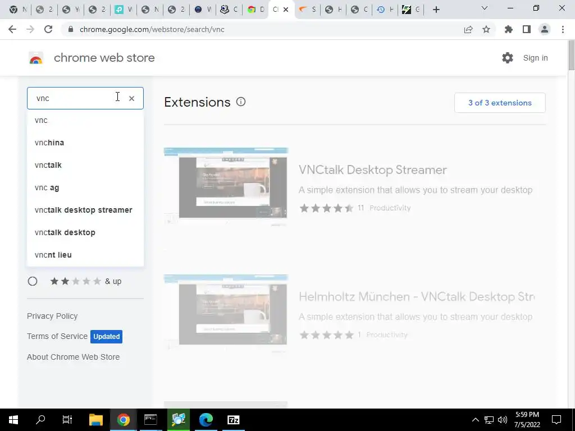575x431 pixels.
Task: Open About Chrome Web Store link
Action: click(x=74, y=357)
